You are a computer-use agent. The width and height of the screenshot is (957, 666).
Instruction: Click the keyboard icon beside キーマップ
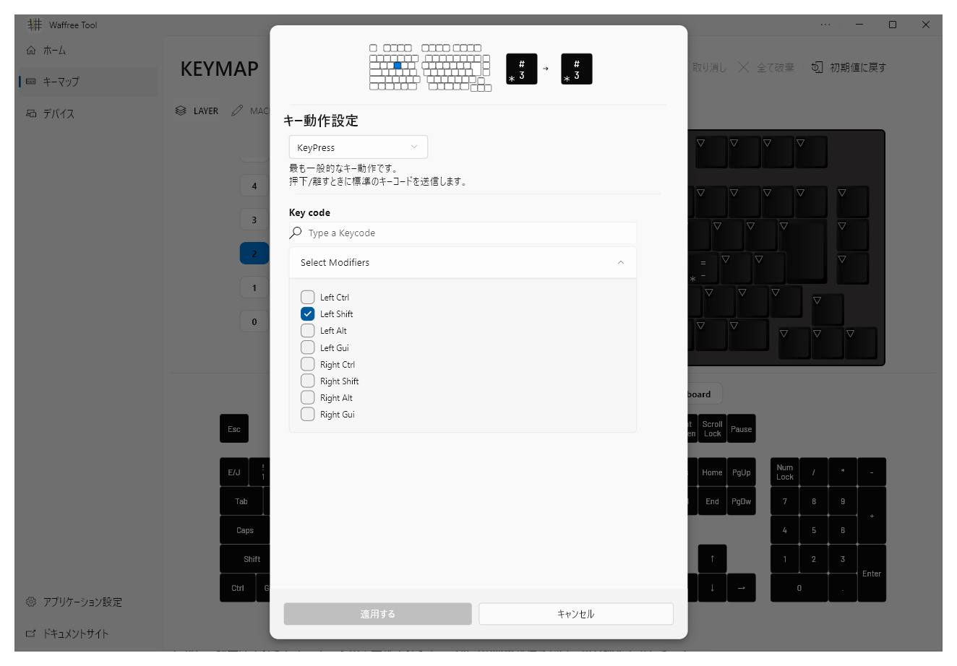pyautogui.click(x=30, y=82)
